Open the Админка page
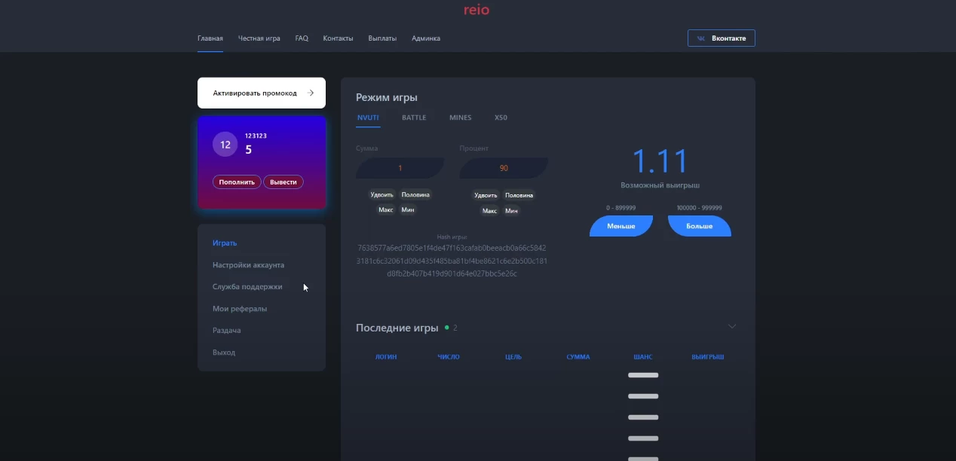The height and width of the screenshot is (461, 956). pyautogui.click(x=426, y=38)
